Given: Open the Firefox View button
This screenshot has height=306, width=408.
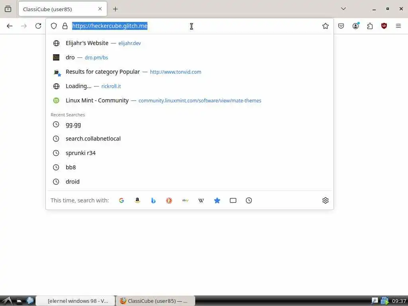Looking at the screenshot, I should 8,9.
